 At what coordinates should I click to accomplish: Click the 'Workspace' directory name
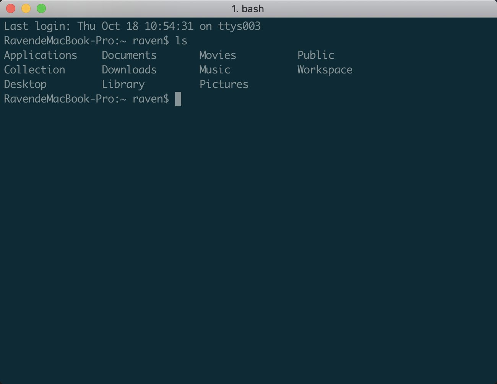coord(325,70)
